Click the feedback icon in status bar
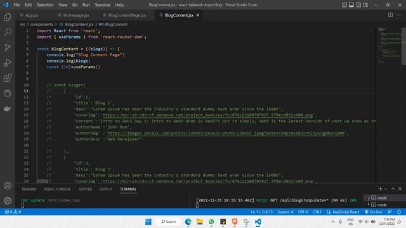406x228 pixels. coord(390,212)
